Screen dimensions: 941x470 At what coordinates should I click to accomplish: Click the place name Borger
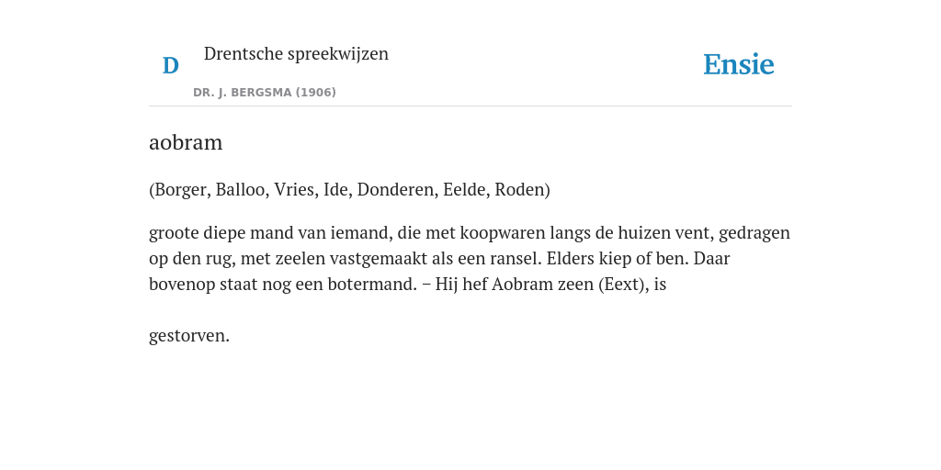tap(181, 190)
